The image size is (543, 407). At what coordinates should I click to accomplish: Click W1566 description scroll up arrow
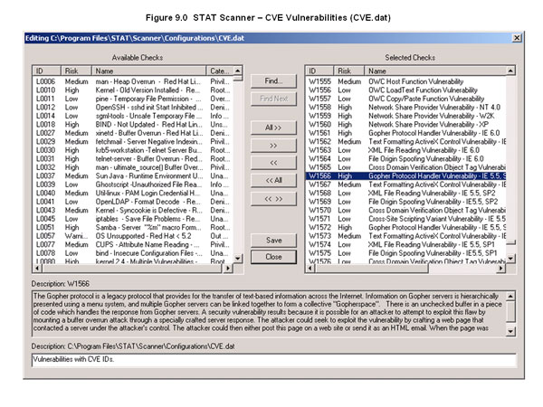[x=510, y=297]
